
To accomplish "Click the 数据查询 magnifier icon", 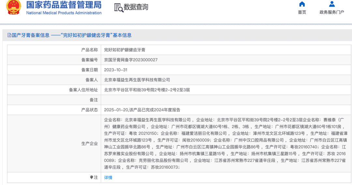I will (x=119, y=7).
